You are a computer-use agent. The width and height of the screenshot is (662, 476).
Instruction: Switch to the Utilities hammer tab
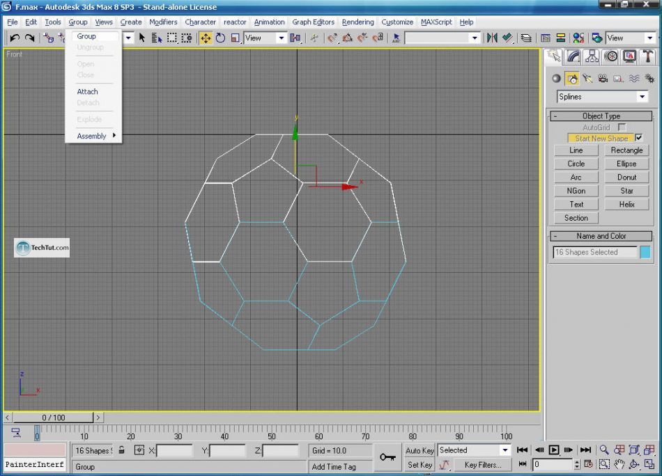648,56
